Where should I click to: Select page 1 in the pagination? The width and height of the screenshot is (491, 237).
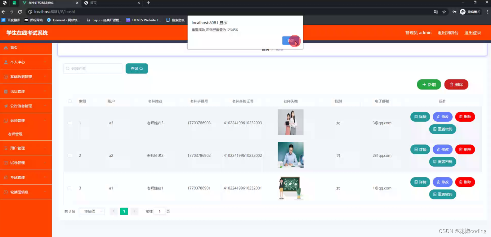[124, 211]
